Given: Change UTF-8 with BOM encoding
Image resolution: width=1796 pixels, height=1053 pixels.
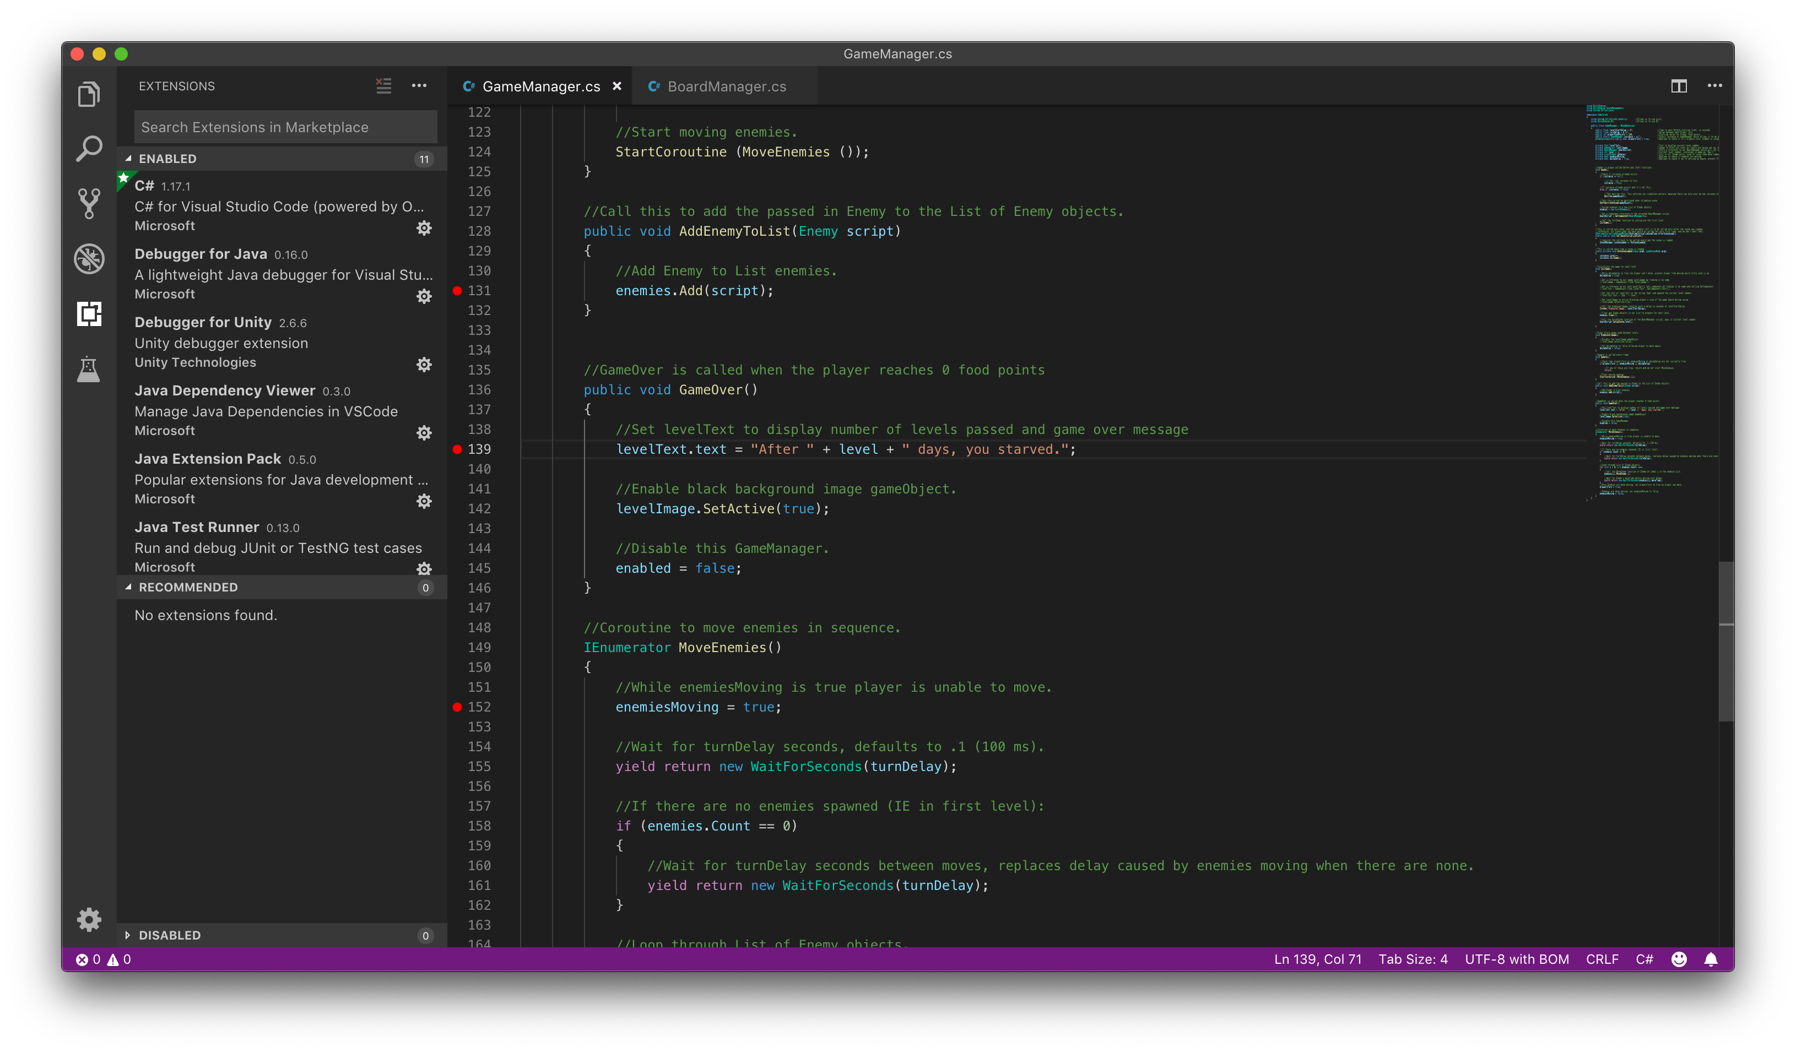Looking at the screenshot, I should 1517,959.
